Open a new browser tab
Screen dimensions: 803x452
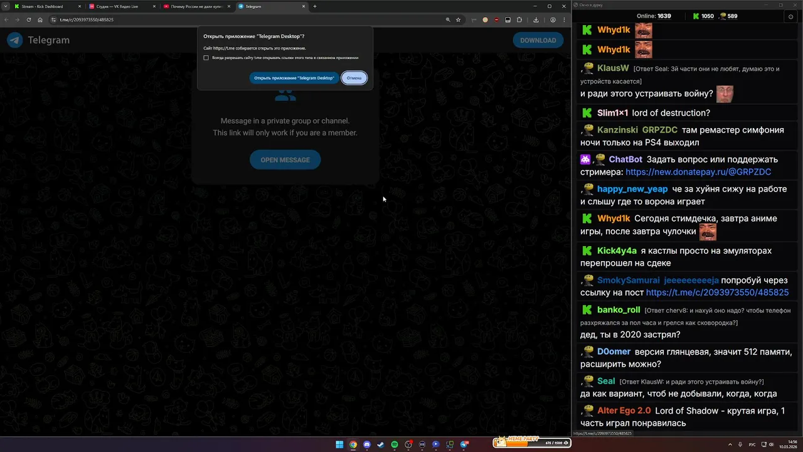(315, 6)
